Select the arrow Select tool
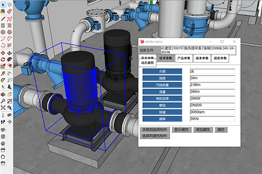 point(3,5)
